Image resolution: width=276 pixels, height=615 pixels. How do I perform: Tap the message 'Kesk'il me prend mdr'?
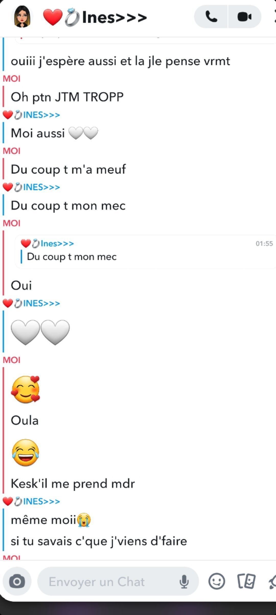(73, 484)
